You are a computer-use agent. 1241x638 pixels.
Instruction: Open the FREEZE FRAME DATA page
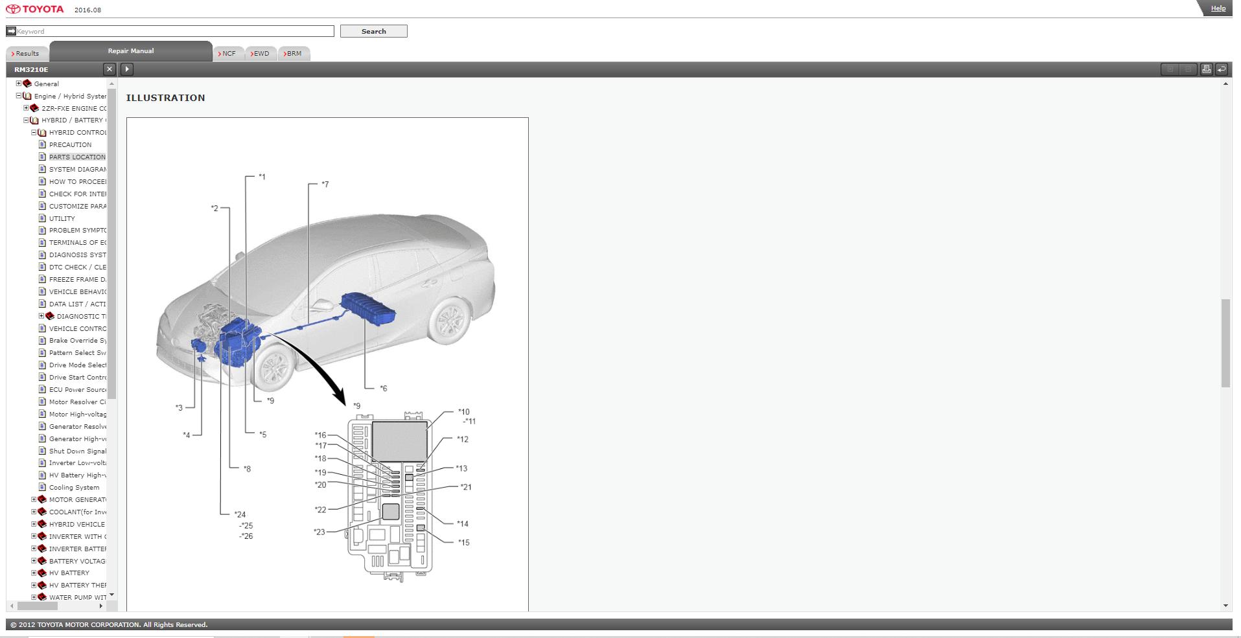point(77,280)
